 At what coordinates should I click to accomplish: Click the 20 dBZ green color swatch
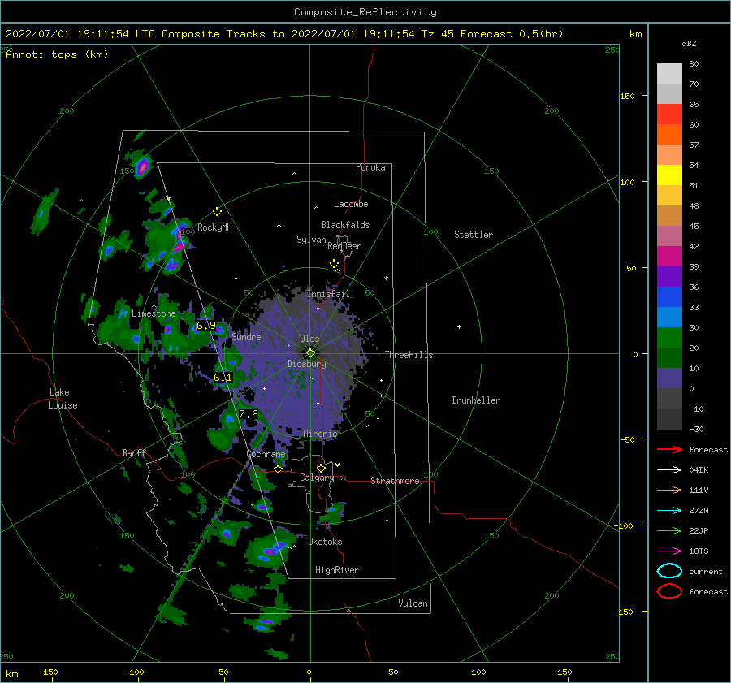669,357
